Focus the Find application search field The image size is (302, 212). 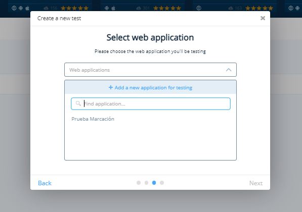pos(151,104)
